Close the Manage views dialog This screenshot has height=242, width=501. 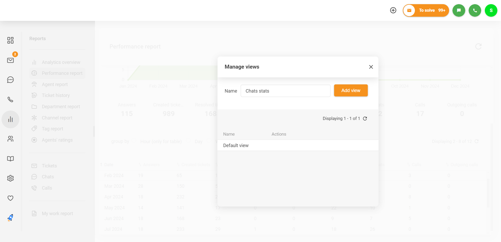pyautogui.click(x=371, y=67)
